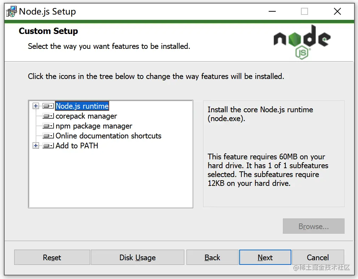358x279 pixels.
Task: Open Node.js runtime feature install dropdown icon
Action: pyautogui.click(x=48, y=106)
